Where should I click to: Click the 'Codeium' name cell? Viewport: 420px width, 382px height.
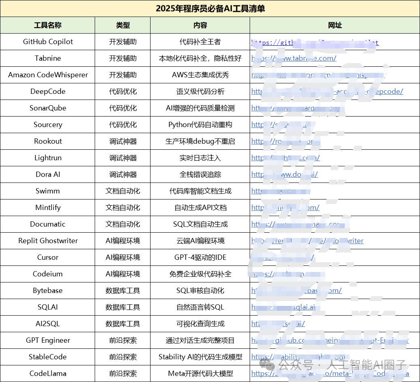48,274
